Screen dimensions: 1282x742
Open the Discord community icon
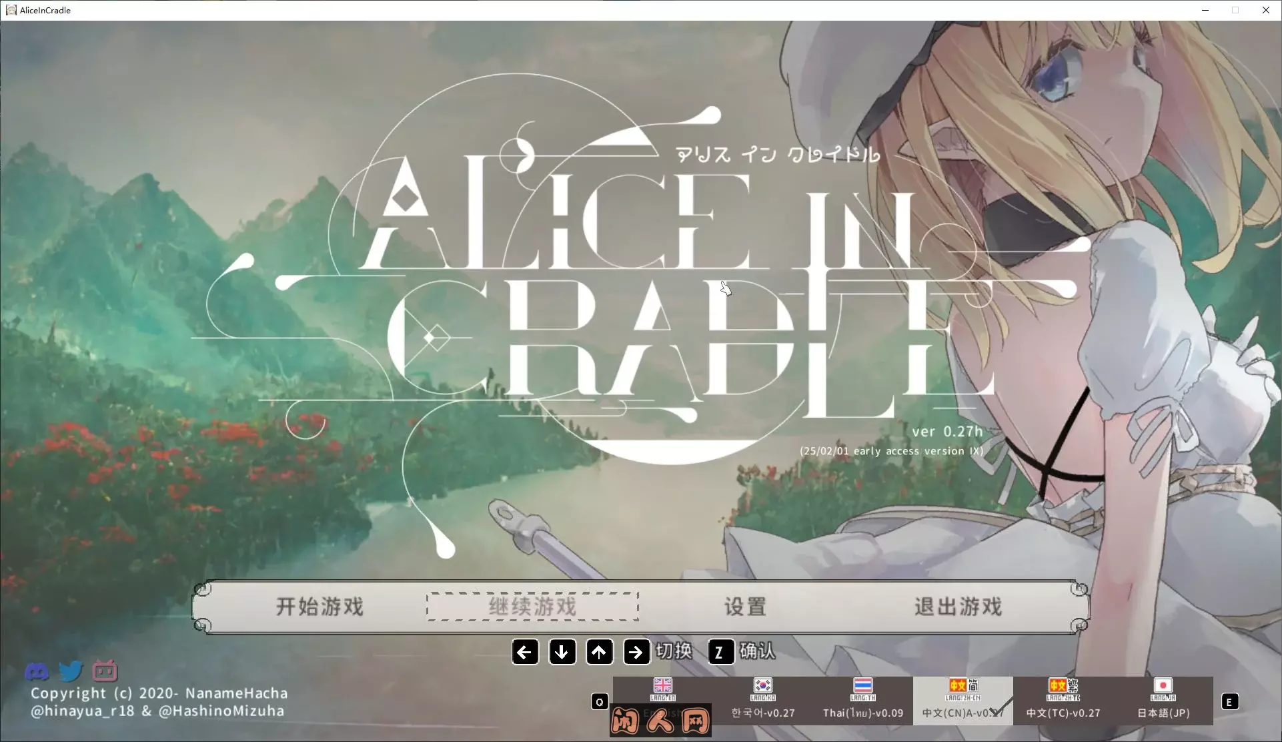[x=36, y=671]
